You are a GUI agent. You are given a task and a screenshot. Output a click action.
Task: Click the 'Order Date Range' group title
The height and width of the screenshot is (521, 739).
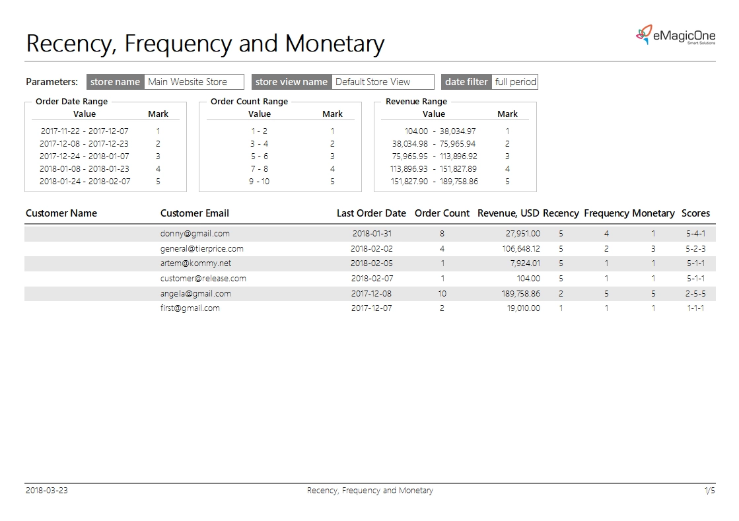[x=71, y=101]
